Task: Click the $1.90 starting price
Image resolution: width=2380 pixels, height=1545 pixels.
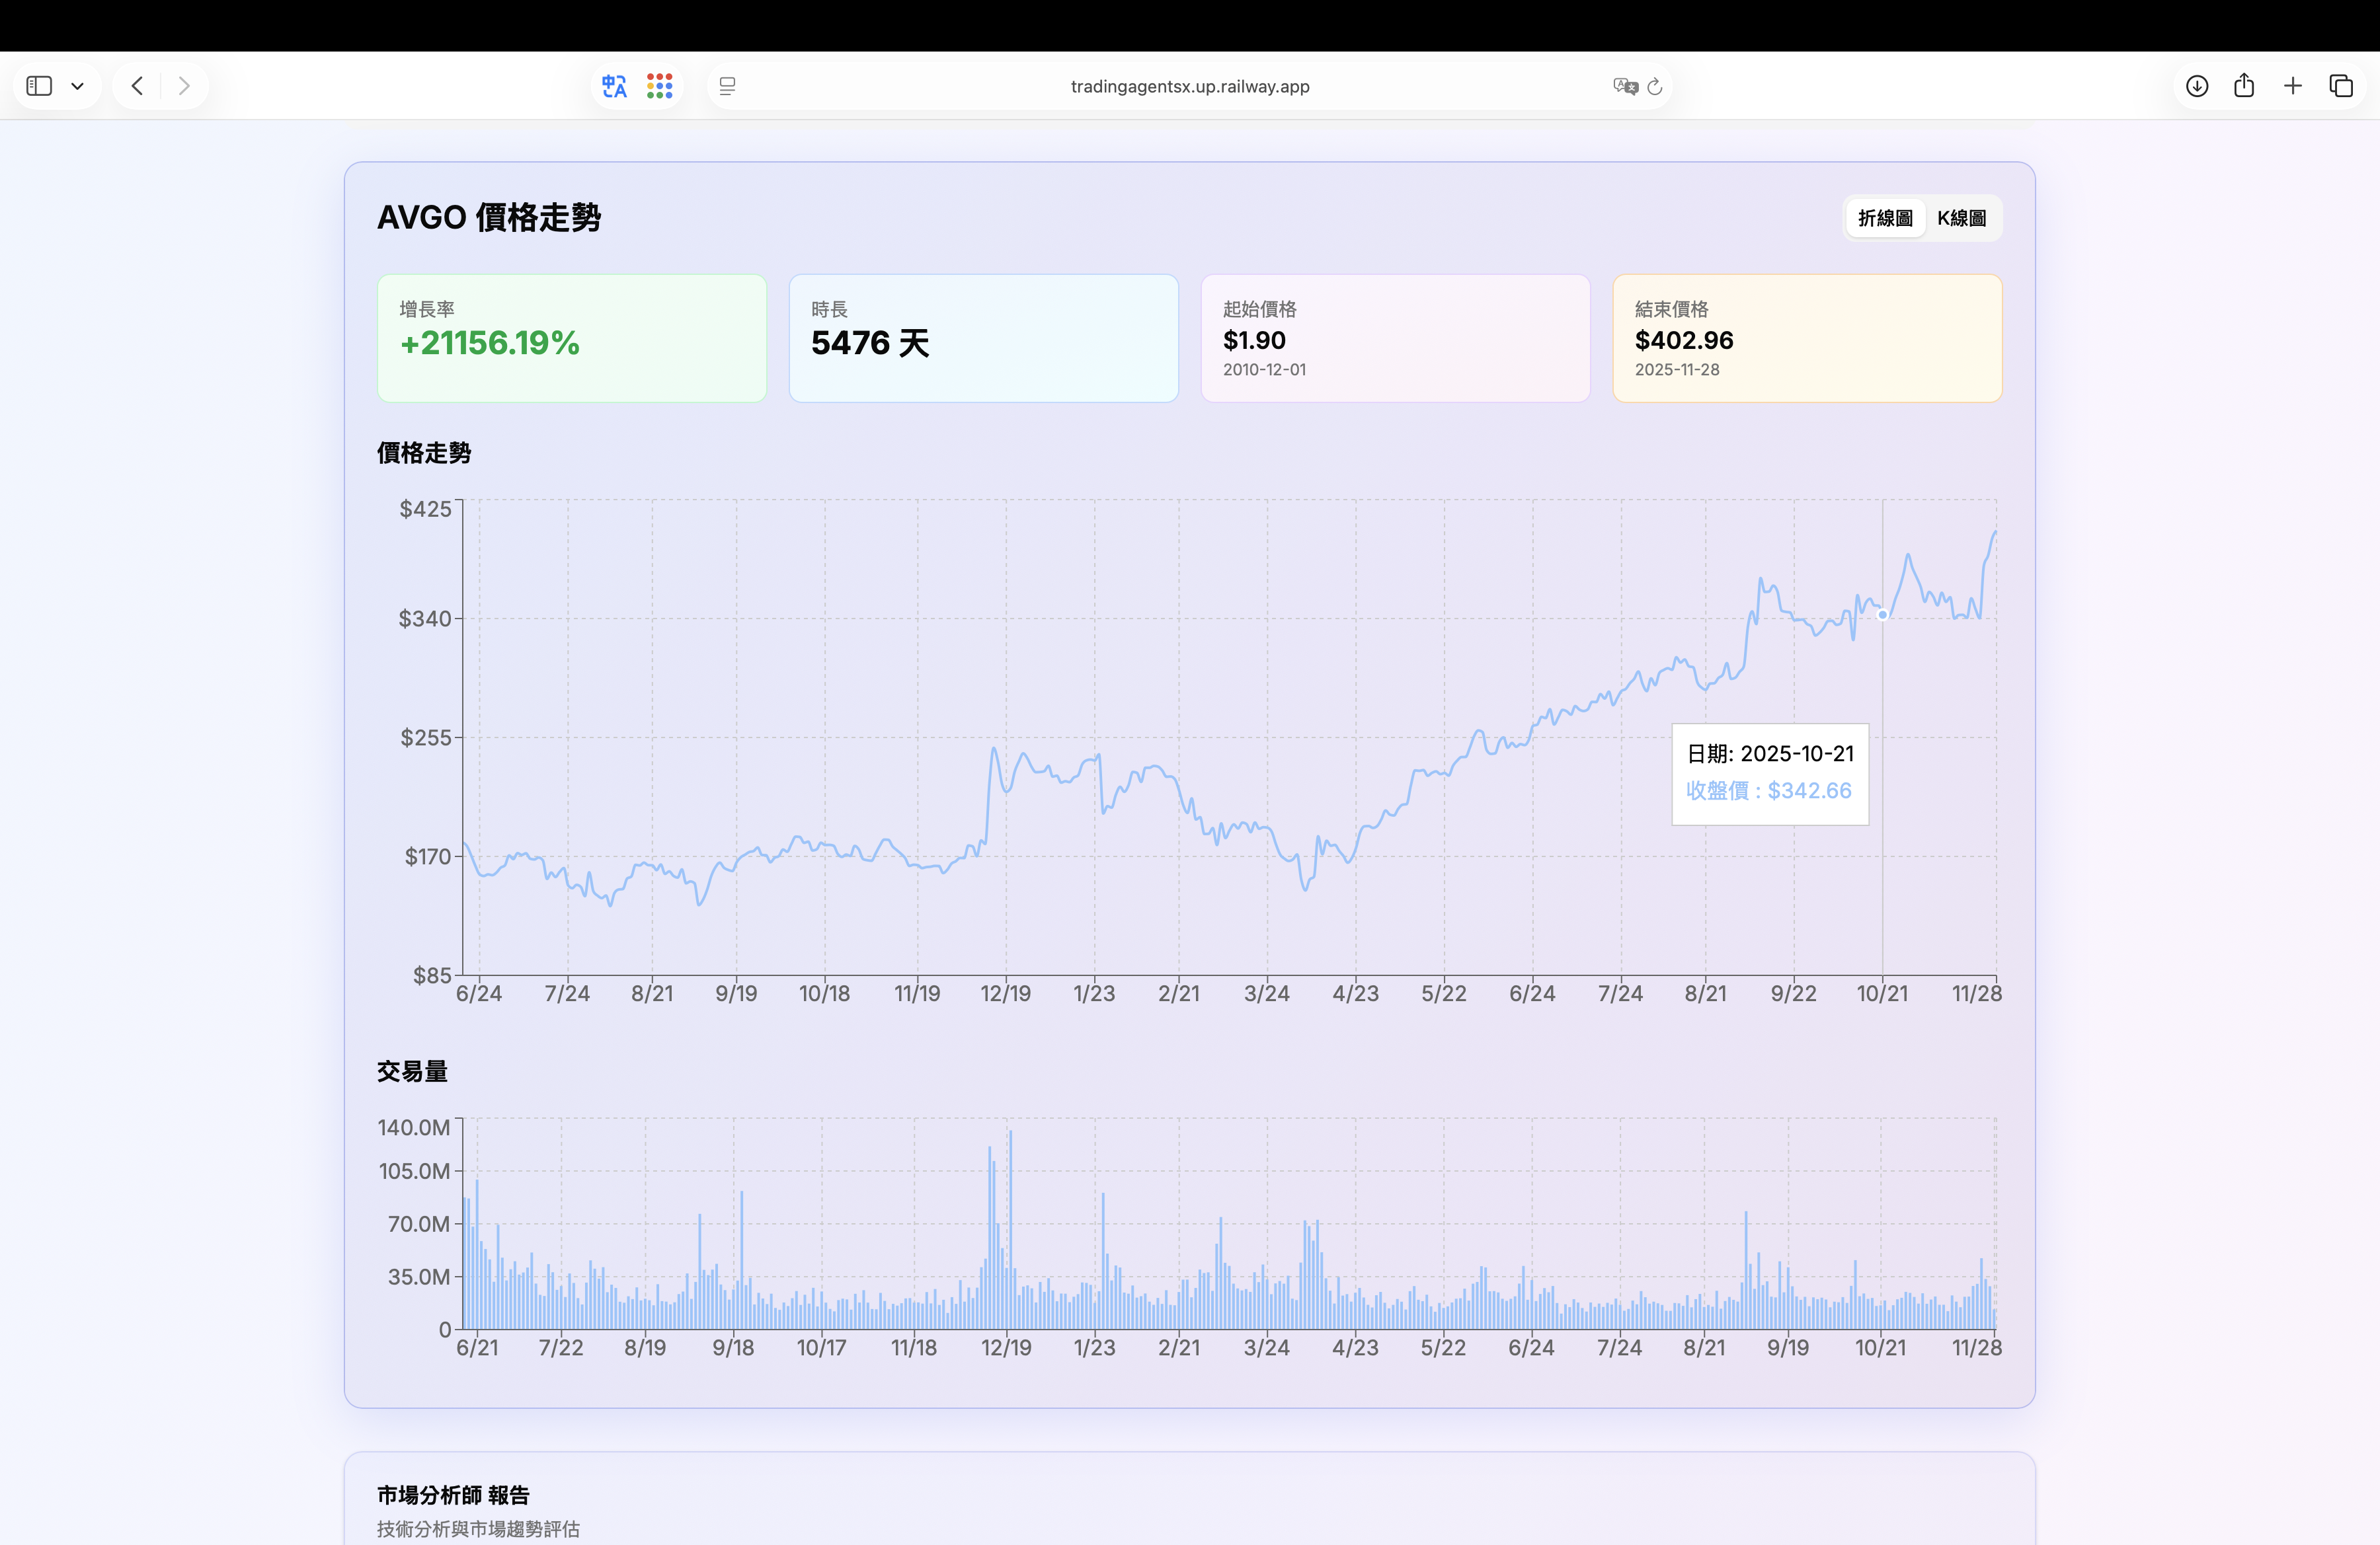Action: pos(1254,340)
